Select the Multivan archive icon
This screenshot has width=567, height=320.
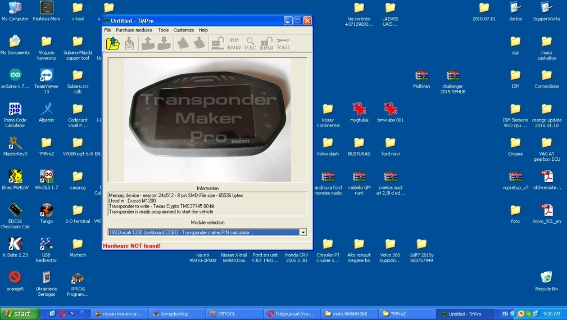click(x=421, y=79)
